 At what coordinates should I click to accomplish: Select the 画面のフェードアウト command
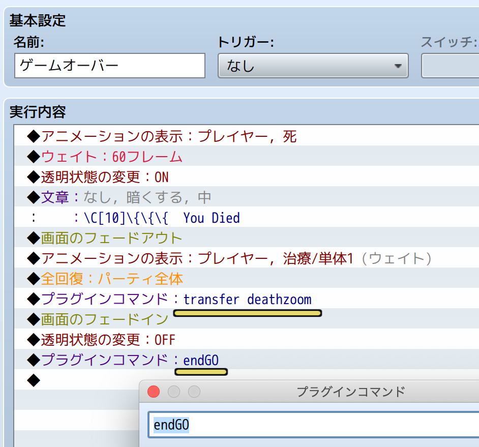(111, 238)
